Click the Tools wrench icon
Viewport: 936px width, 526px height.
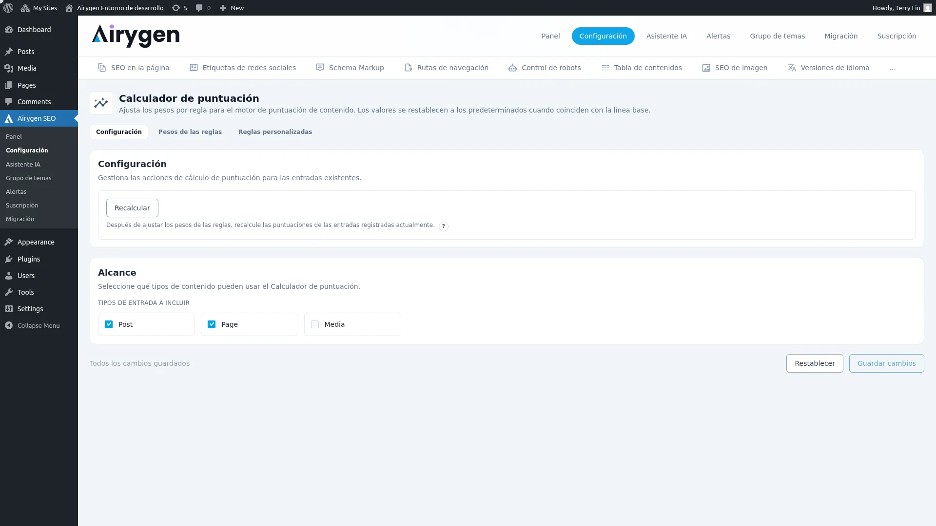coord(9,292)
